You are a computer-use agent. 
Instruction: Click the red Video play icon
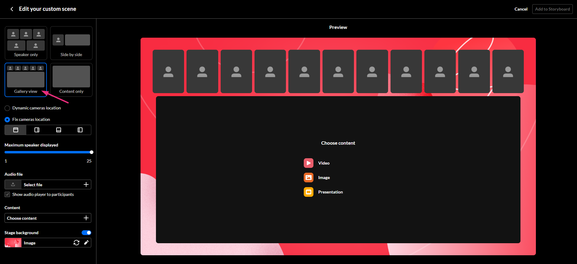(x=309, y=163)
